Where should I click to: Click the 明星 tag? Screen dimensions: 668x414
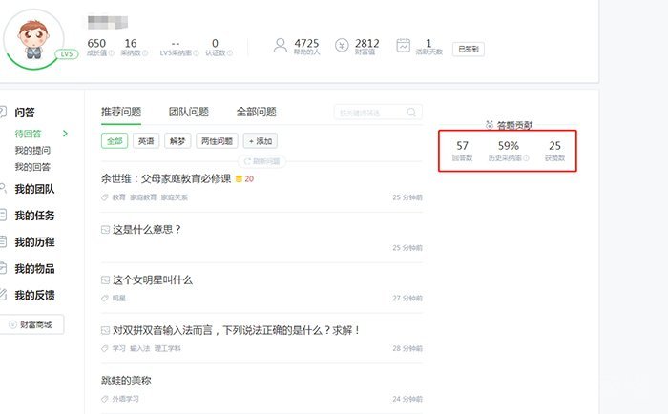[x=119, y=299]
